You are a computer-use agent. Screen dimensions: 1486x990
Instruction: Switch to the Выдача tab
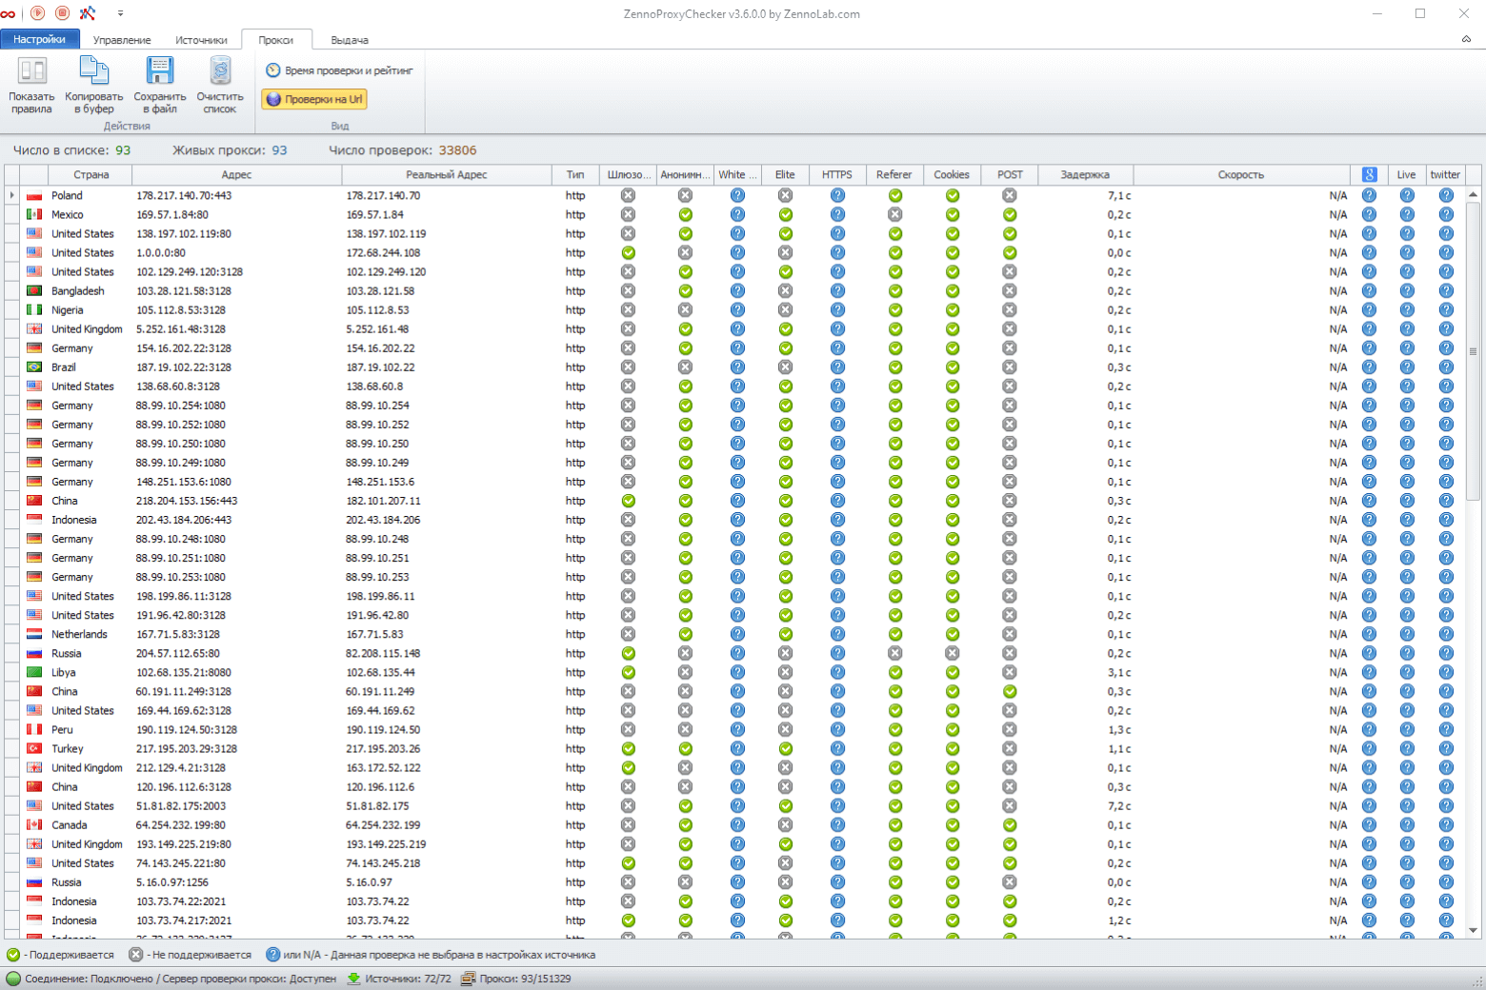(350, 40)
